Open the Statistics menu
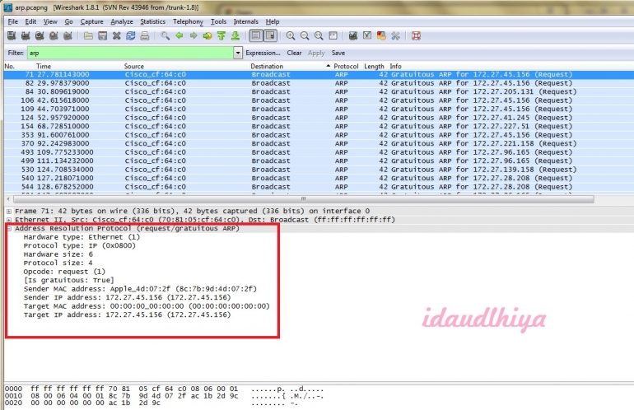This screenshot has width=634, height=410. point(152,21)
